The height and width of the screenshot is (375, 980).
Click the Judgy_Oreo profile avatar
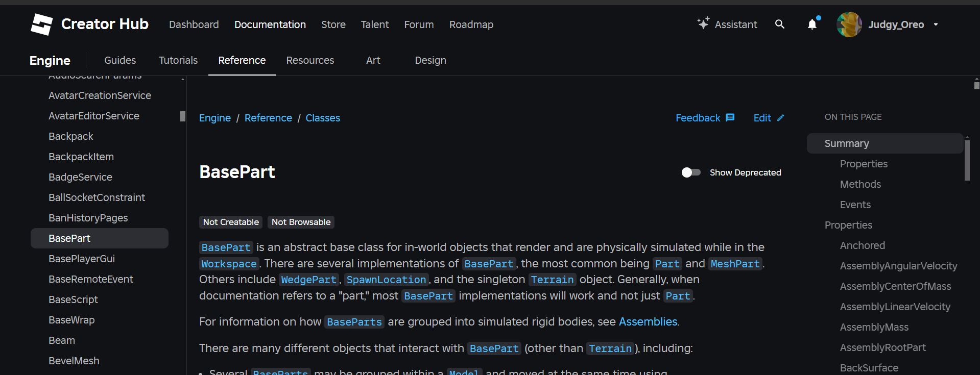pyautogui.click(x=849, y=24)
